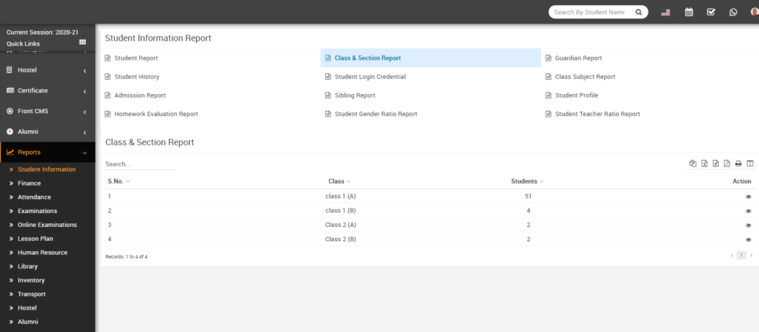Click the document icon beside Guardian Report
The width and height of the screenshot is (759, 332).
(548, 58)
